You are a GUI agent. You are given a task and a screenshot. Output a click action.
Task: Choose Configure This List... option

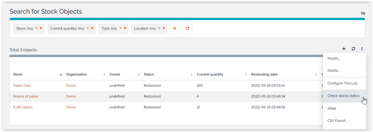tap(343, 83)
